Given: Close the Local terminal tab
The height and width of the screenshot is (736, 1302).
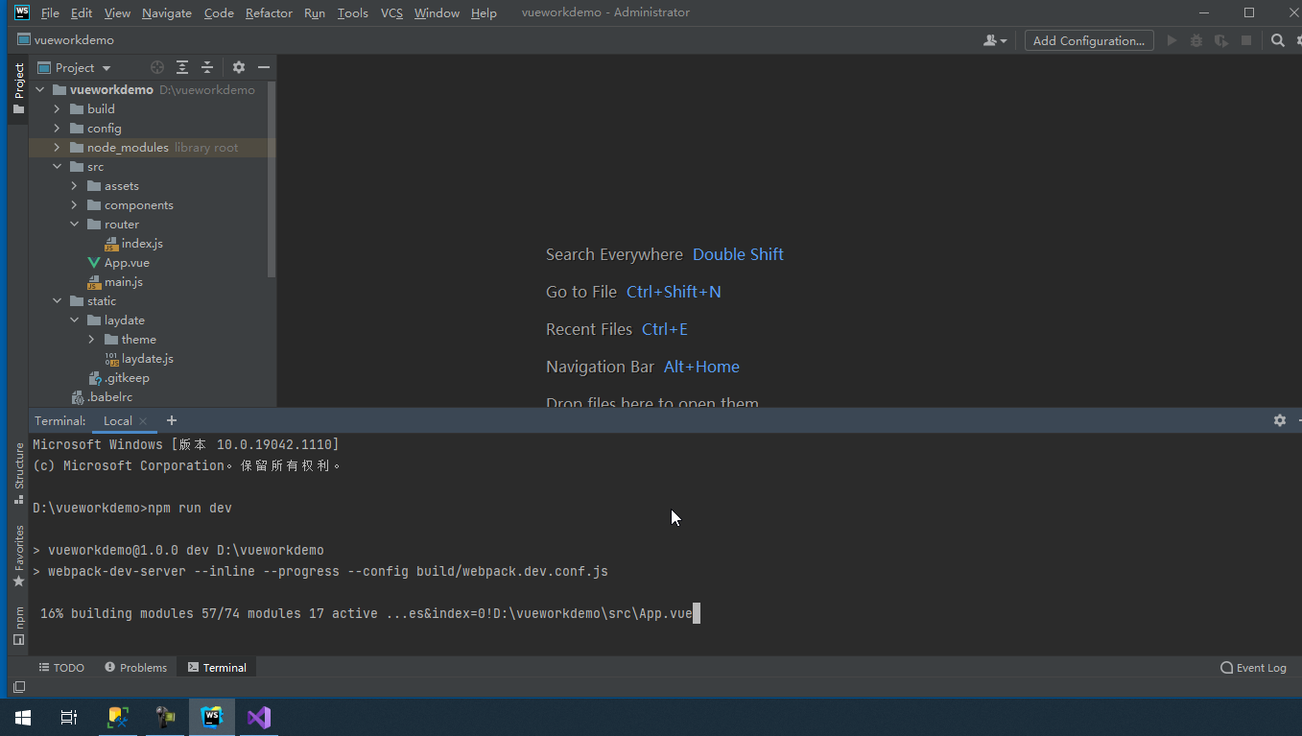Looking at the screenshot, I should pyautogui.click(x=143, y=421).
